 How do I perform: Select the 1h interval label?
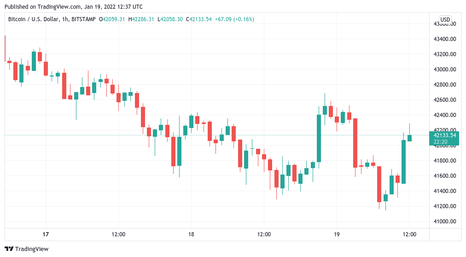[65, 19]
